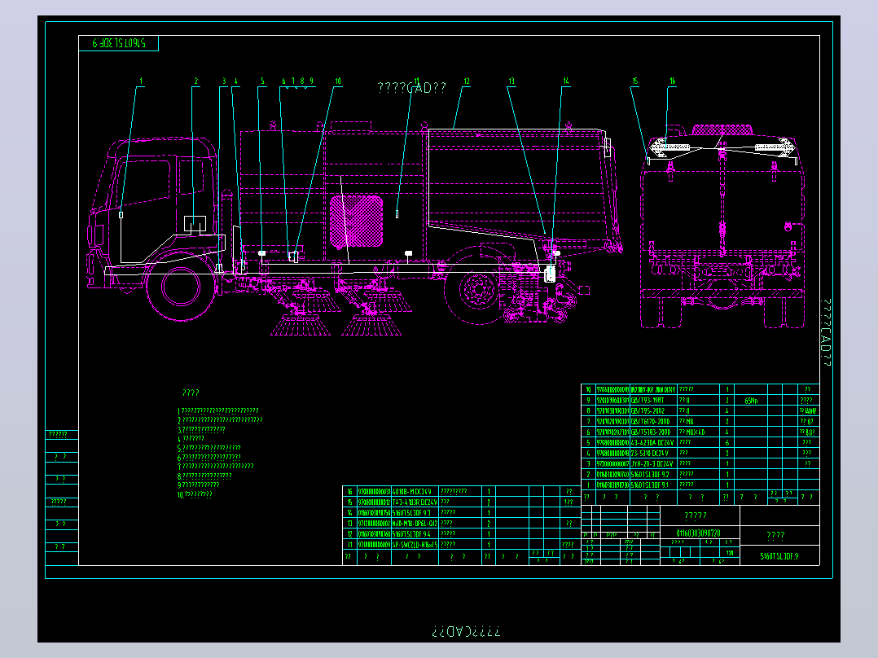Viewport: 878px width, 658px height.
Task: Click callout number 12 above the hopper
Action: [x=467, y=81]
